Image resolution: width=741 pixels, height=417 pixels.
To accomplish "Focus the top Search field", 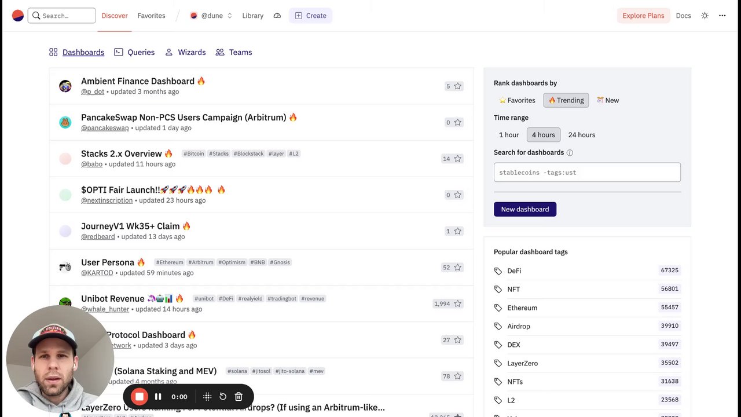I will point(61,16).
